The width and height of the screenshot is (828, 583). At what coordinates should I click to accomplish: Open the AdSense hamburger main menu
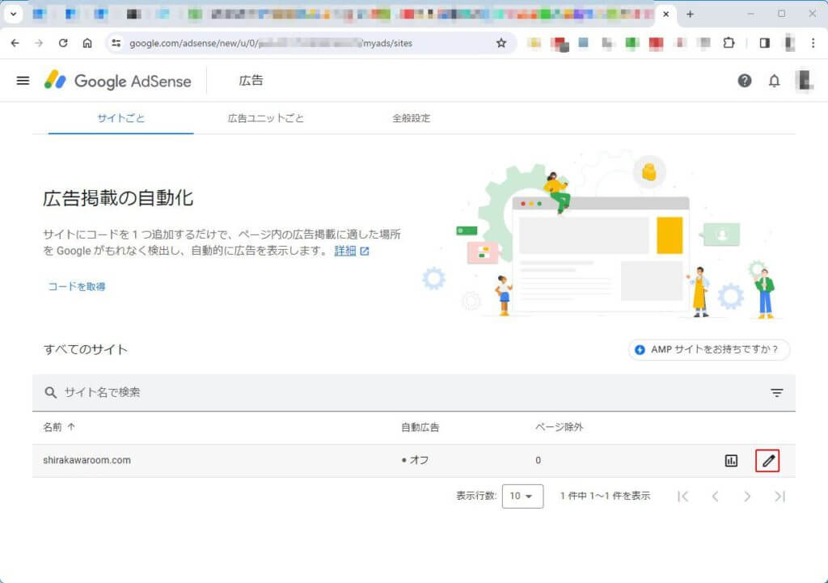click(x=23, y=81)
